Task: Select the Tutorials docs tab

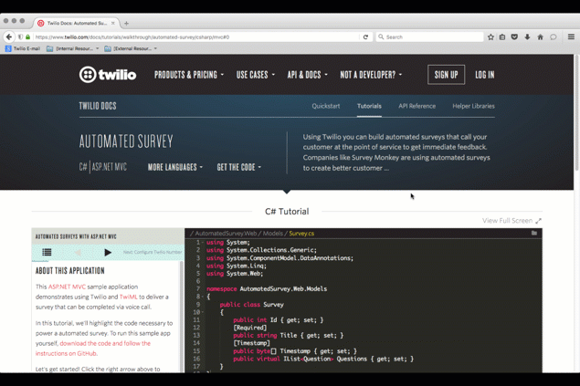Action: coord(369,106)
